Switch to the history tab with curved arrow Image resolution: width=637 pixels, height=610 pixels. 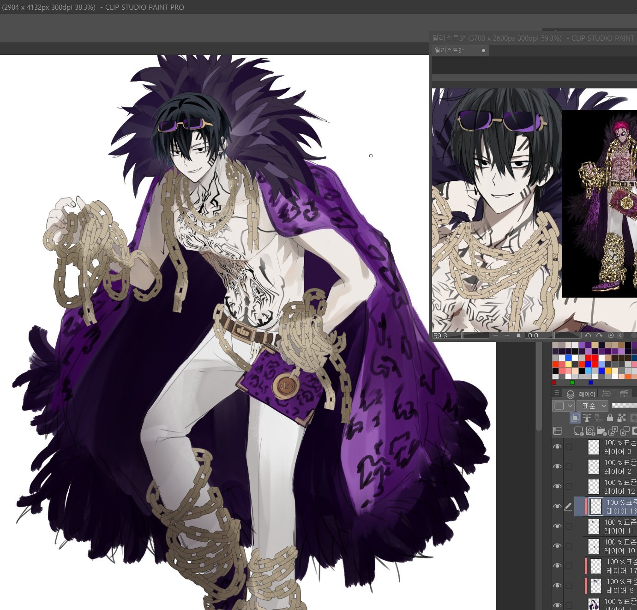(607, 394)
